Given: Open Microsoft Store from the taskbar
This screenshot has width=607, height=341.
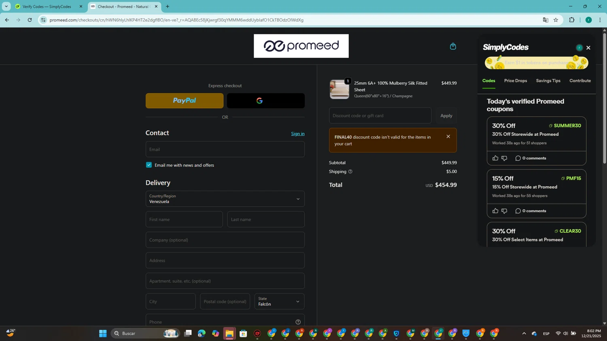Looking at the screenshot, I should coord(243,333).
